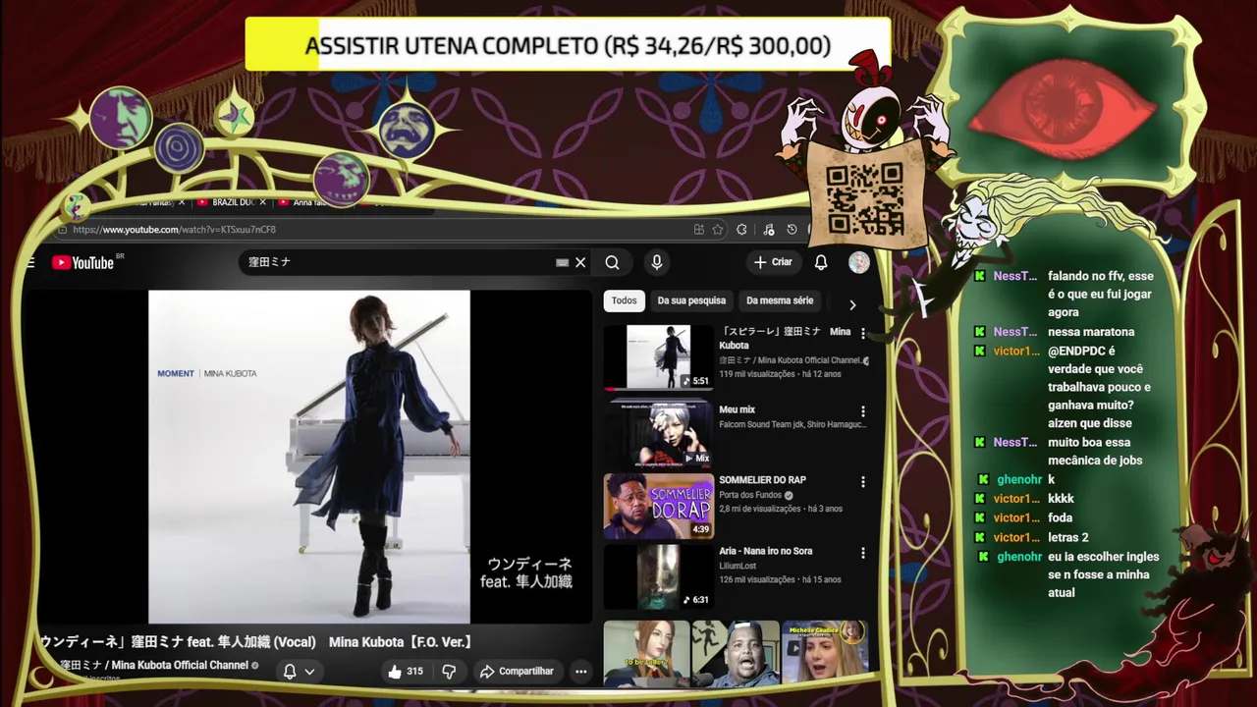The height and width of the screenshot is (707, 1257).
Task: Click the Aria - Nana iro no Sora title
Action: pyautogui.click(x=766, y=551)
